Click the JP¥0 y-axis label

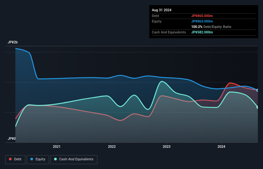pos(12,138)
